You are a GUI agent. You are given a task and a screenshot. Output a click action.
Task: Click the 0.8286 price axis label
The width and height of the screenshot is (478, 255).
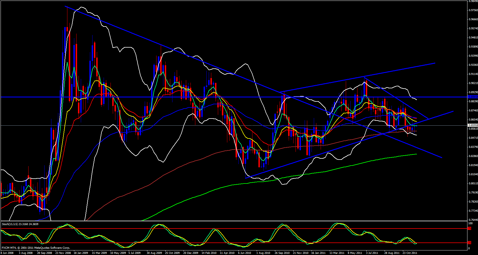[x=473, y=156]
